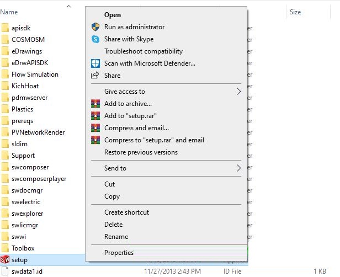Image resolution: width=340 pixels, height=277 pixels.
Task: Click the Skype icon in context menu
Action: [95, 39]
